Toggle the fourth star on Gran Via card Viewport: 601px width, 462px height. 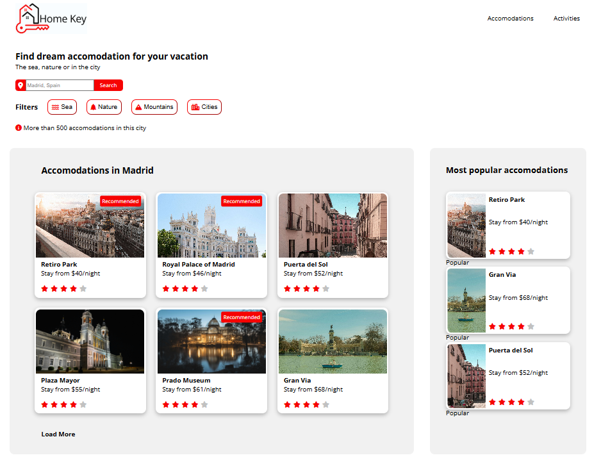click(315, 404)
